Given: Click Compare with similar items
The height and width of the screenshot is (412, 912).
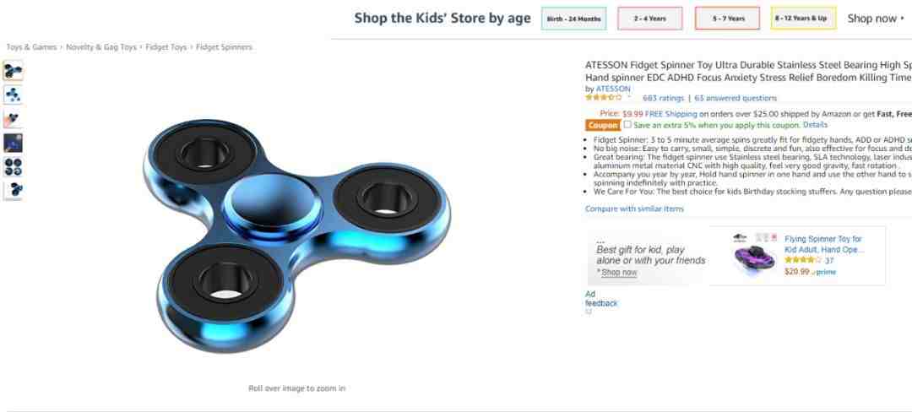Looking at the screenshot, I should pyautogui.click(x=634, y=209).
